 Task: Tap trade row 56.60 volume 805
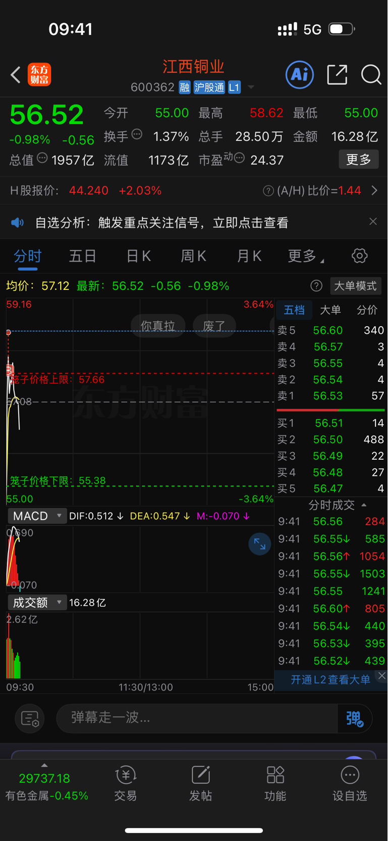pyautogui.click(x=331, y=609)
